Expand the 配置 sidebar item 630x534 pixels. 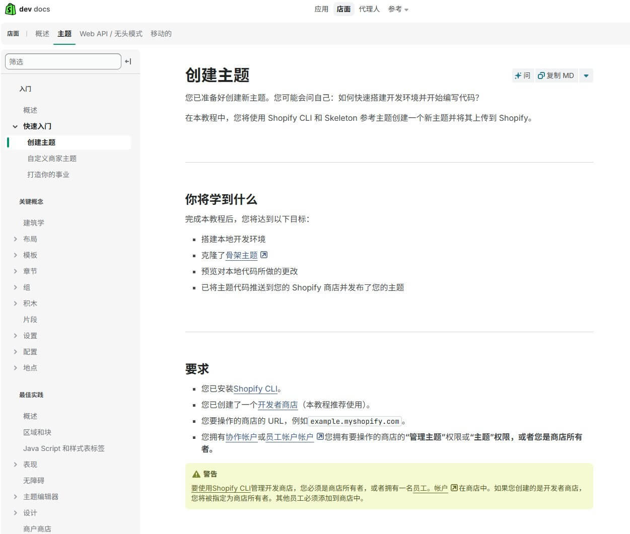coord(15,352)
